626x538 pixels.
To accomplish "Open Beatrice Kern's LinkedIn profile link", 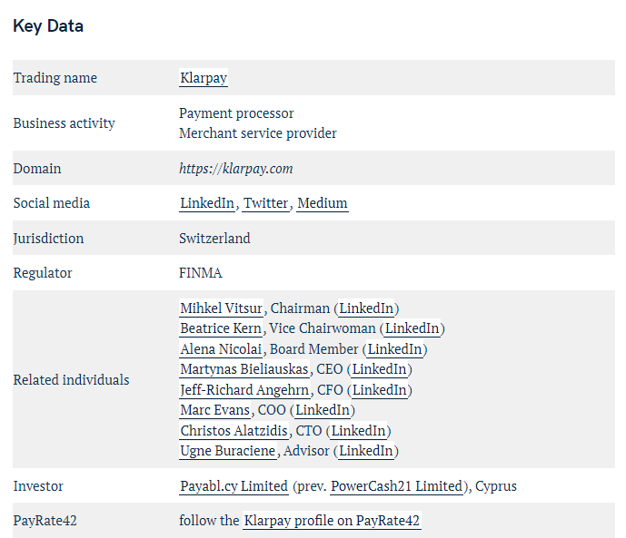I will tap(412, 328).
